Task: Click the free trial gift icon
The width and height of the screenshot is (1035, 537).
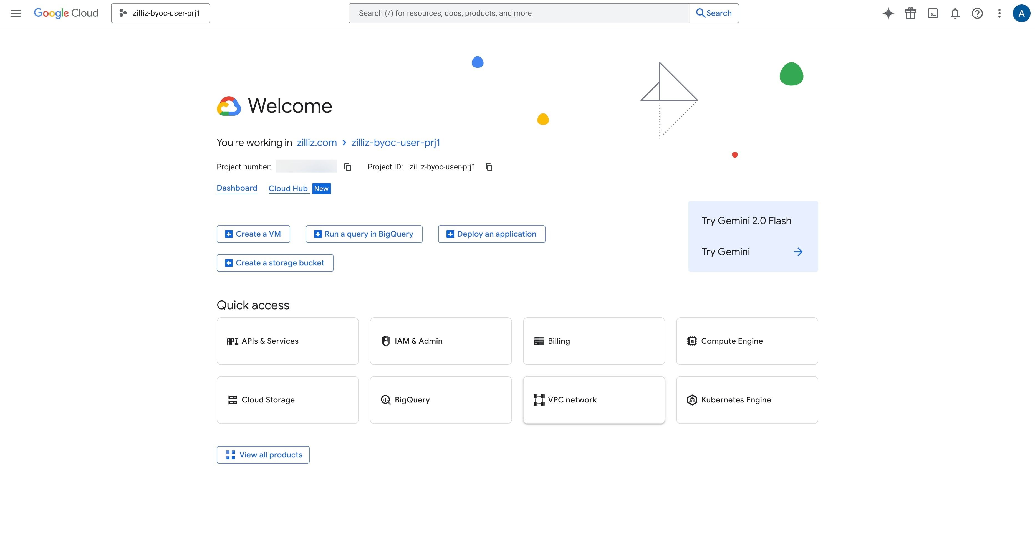Action: (910, 13)
